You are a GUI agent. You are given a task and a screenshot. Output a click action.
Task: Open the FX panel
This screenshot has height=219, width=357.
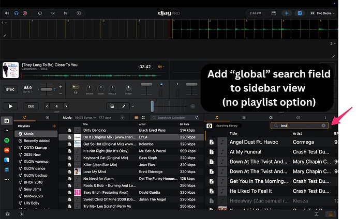(53, 12)
